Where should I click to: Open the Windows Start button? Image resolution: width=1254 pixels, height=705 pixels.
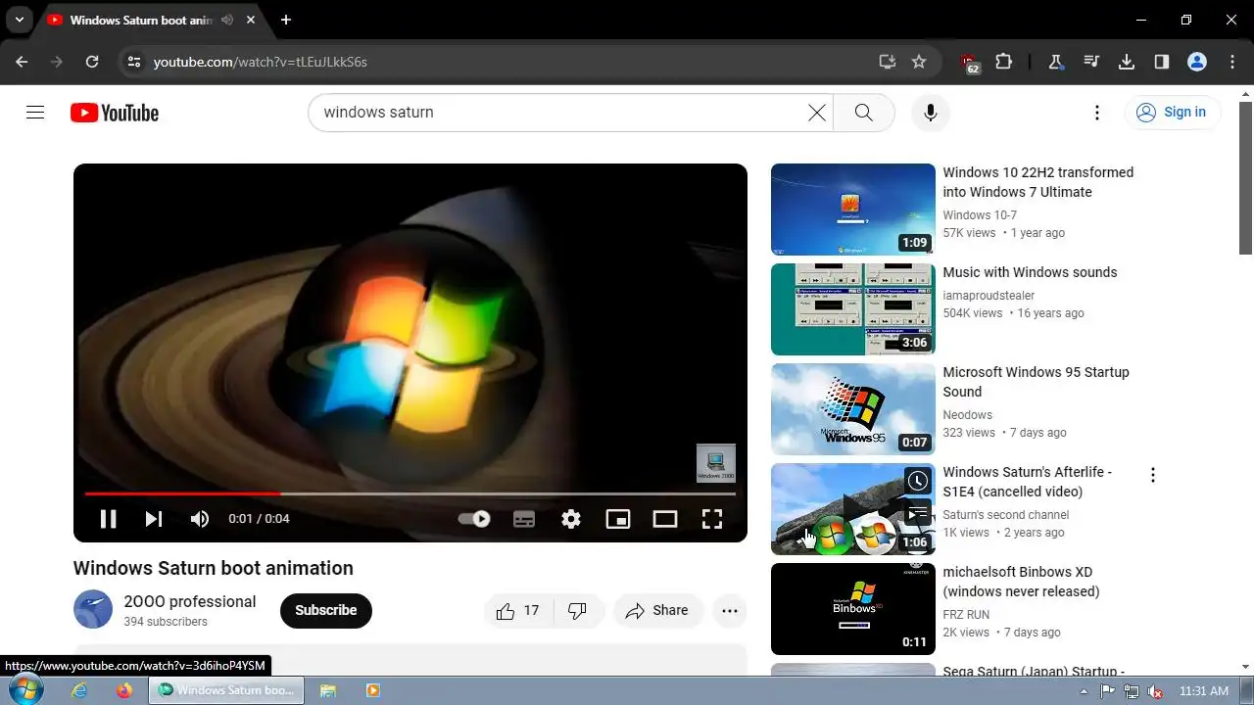[24, 690]
